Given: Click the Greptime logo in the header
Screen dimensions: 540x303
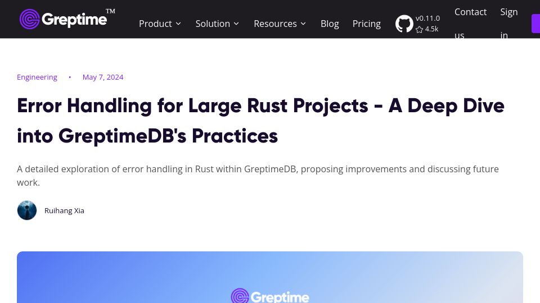Looking at the screenshot, I should click(x=67, y=19).
